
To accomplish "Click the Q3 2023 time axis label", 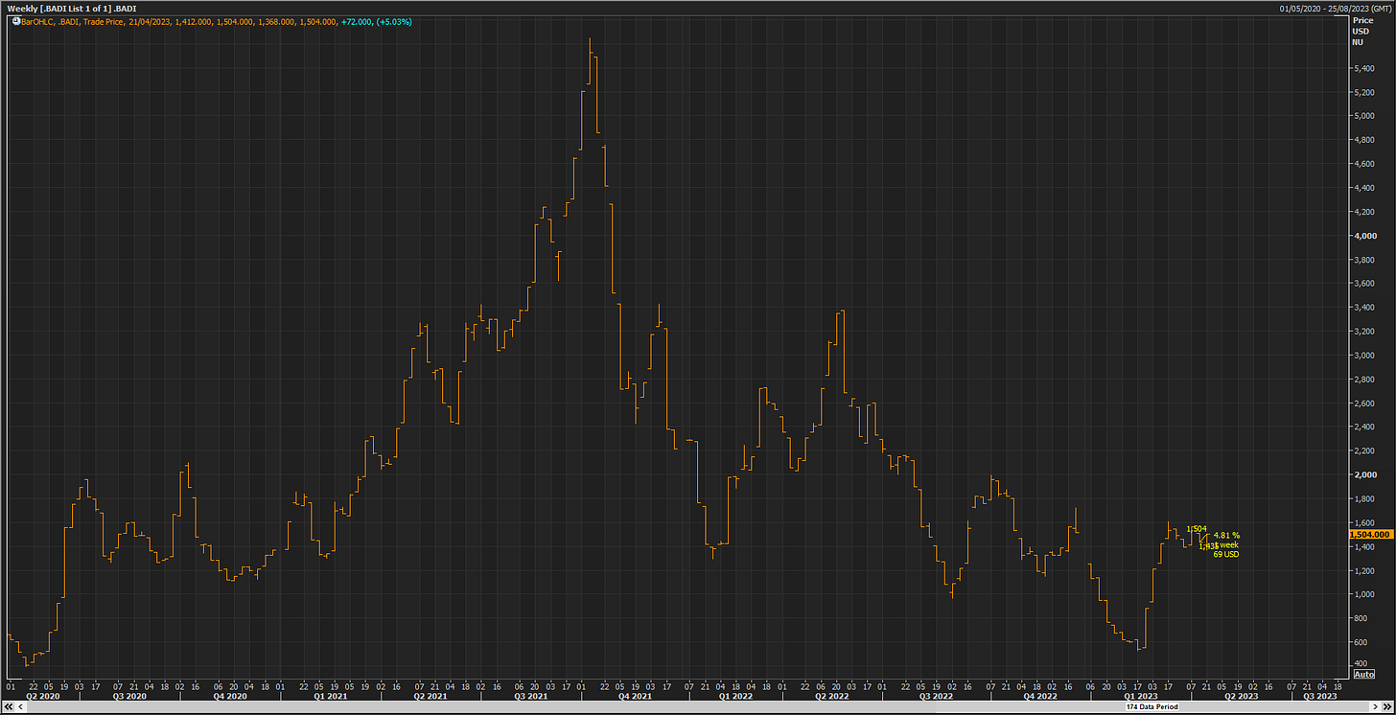I will pyautogui.click(x=1319, y=696).
